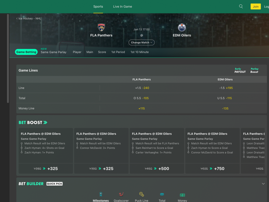Screen dimensions: 269x202
Task: Add the +750 Bet Boost parlay
Action: click(x=212, y=168)
